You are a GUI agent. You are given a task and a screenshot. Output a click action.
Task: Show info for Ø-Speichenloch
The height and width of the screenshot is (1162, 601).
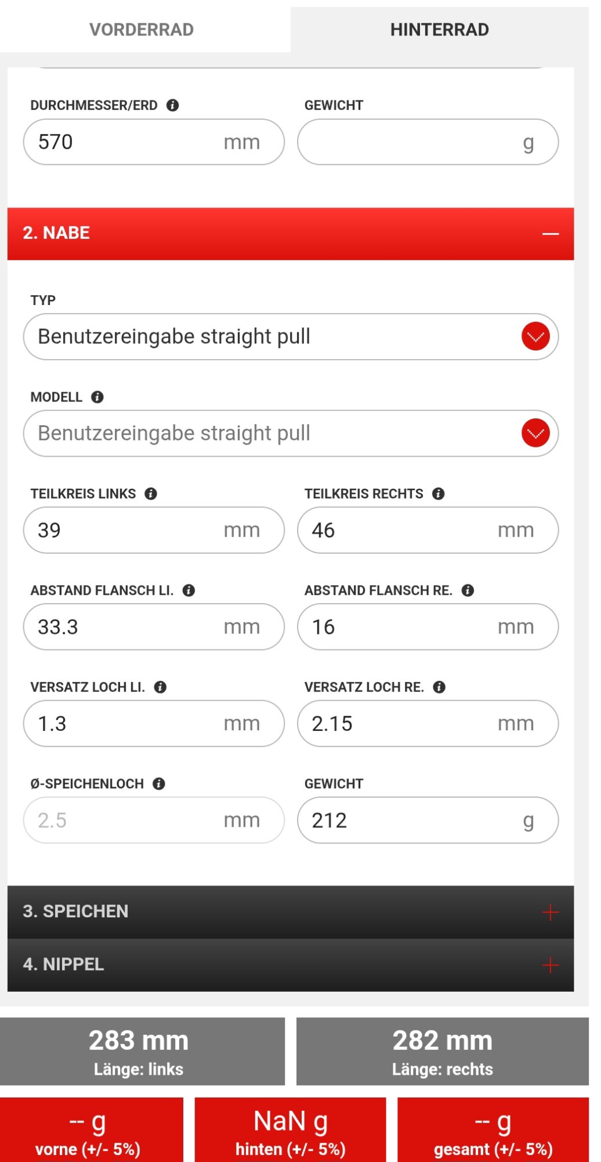point(159,784)
